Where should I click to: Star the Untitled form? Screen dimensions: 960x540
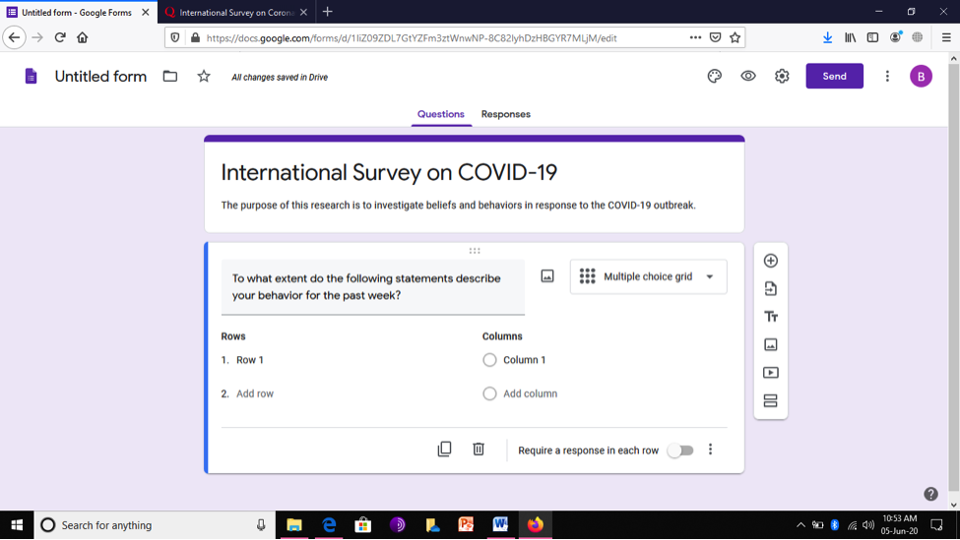(204, 77)
